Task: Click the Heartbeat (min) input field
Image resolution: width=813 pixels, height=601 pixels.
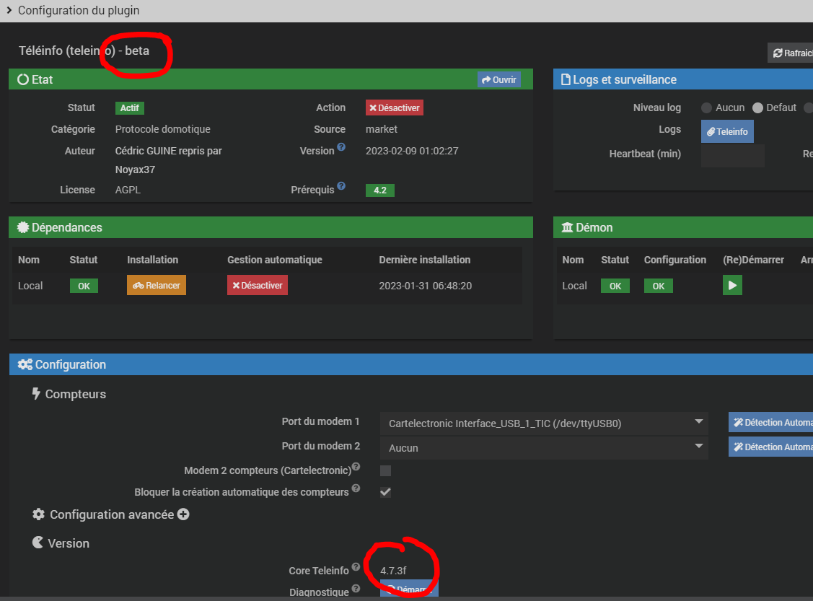Action: click(733, 156)
